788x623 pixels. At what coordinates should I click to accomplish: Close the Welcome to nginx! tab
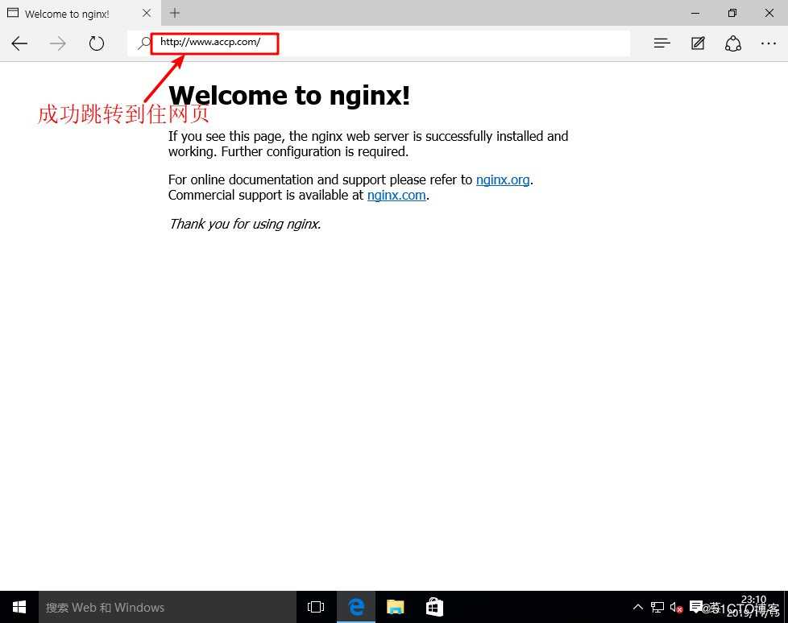click(147, 13)
